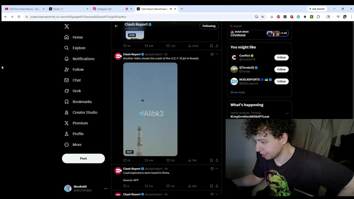Viewport: 354px width, 199px height.
Task: Close the Clash Report browser tab
Action: pos(175,9)
